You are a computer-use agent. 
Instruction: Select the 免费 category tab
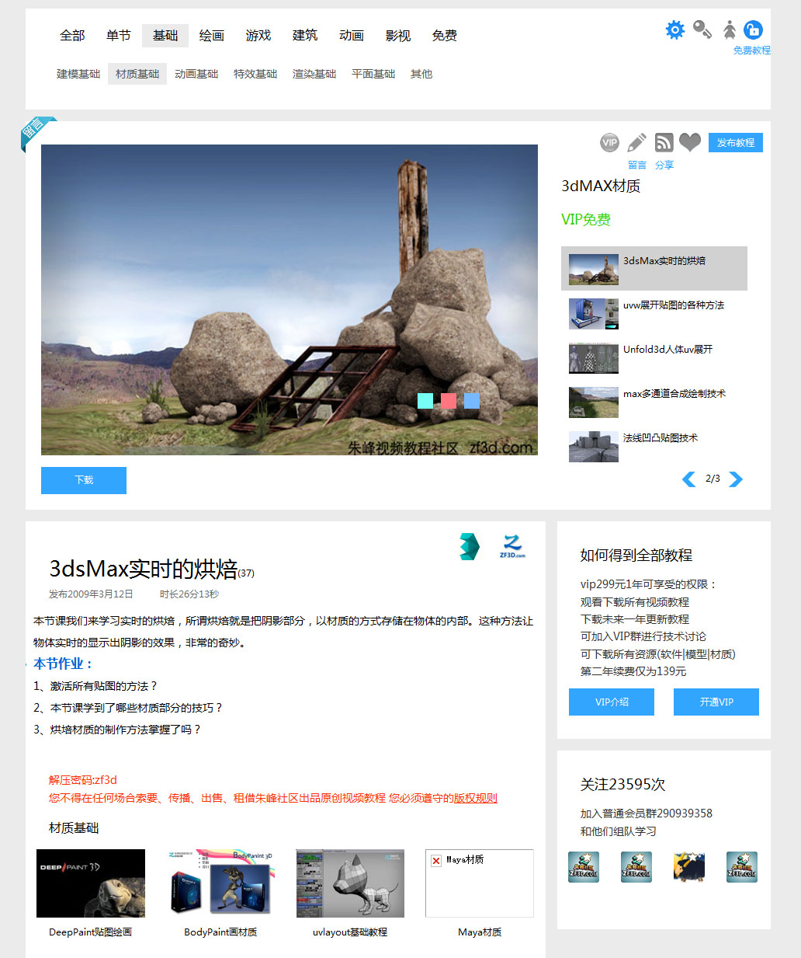445,36
